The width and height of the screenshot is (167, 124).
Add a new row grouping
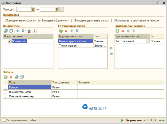pos(61,31)
